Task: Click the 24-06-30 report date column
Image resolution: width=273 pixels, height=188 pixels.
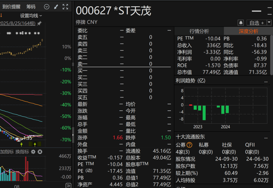Action: (257, 159)
